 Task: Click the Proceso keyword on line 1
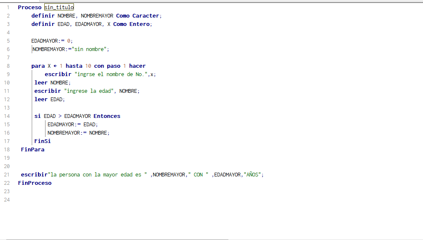coord(30,7)
